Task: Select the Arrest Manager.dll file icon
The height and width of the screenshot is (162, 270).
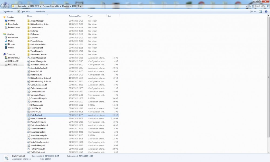Action: click(29, 58)
